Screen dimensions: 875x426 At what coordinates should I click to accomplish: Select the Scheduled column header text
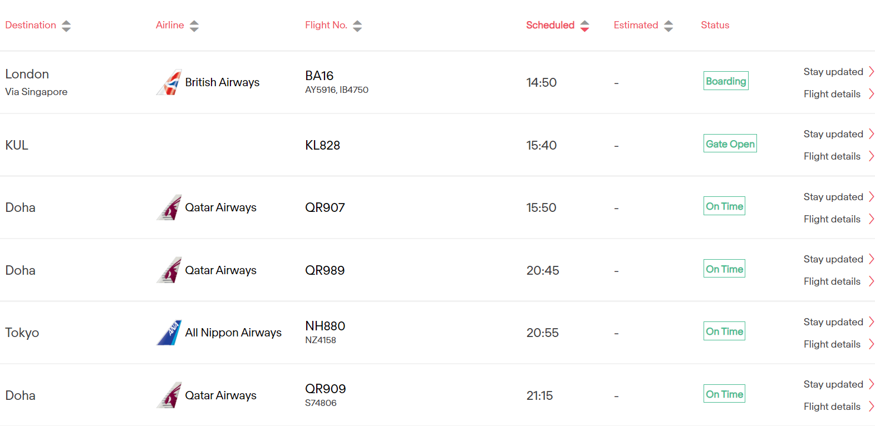[x=550, y=25]
